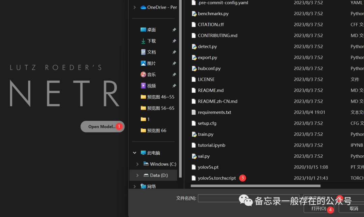Click the sidebar vertical scrollbar
Viewport: 364px width, 217px height.
coord(180,88)
